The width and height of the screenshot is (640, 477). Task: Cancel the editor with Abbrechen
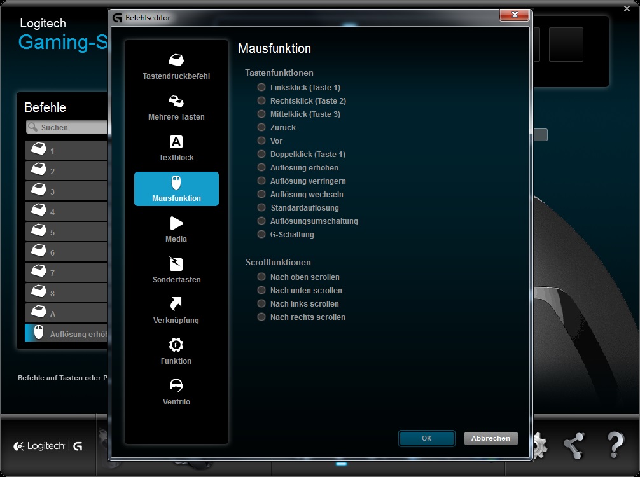[x=490, y=438]
